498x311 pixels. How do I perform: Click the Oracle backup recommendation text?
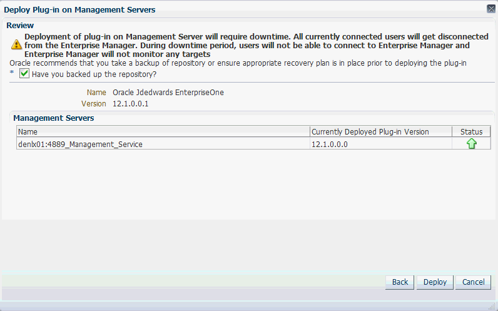tap(238, 63)
